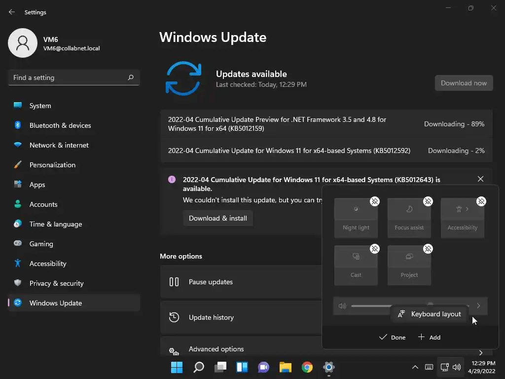The width and height of the screenshot is (505, 379).
Task: Open Gaming settings
Action: [74, 244]
